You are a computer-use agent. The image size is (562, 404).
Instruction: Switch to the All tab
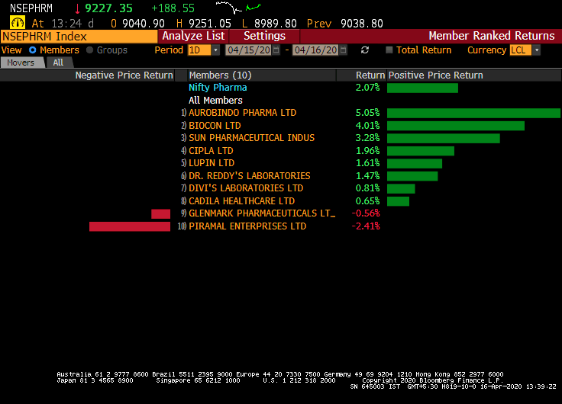pos(58,63)
